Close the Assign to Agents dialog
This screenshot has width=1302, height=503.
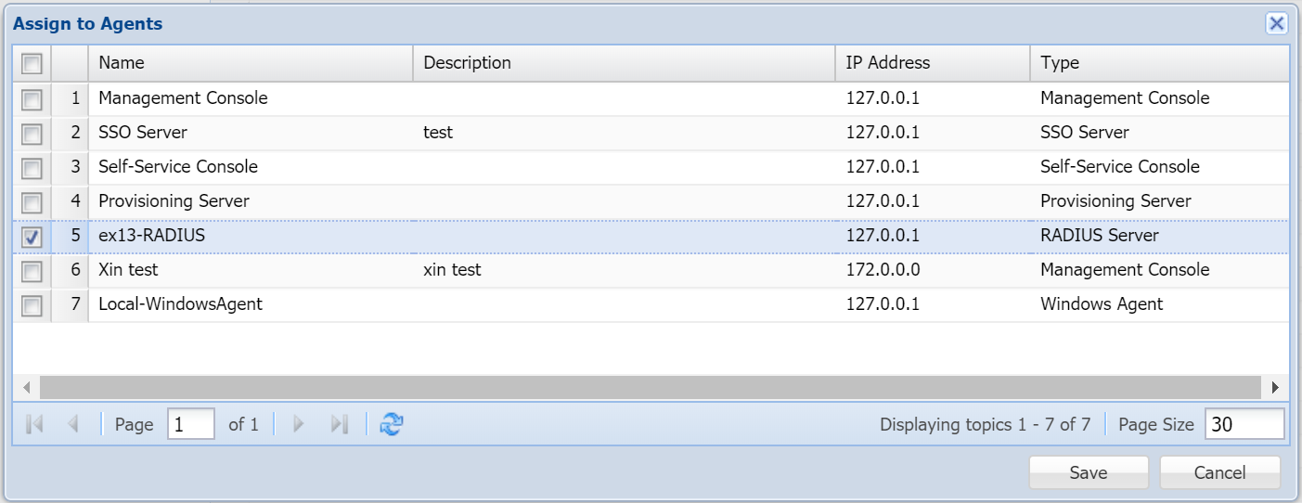[x=1277, y=24]
